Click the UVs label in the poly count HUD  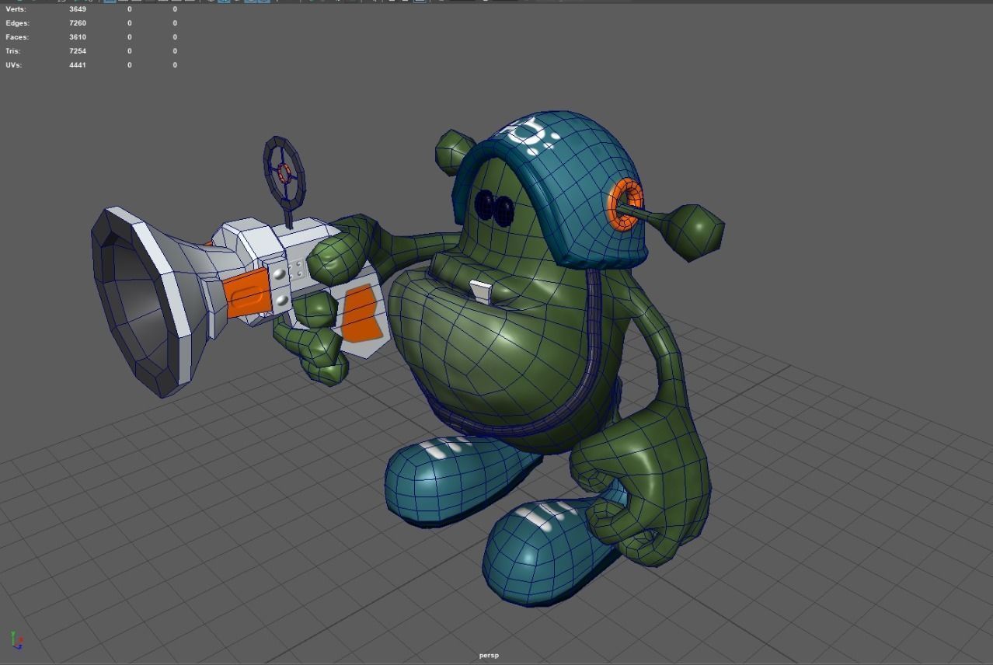pos(13,65)
